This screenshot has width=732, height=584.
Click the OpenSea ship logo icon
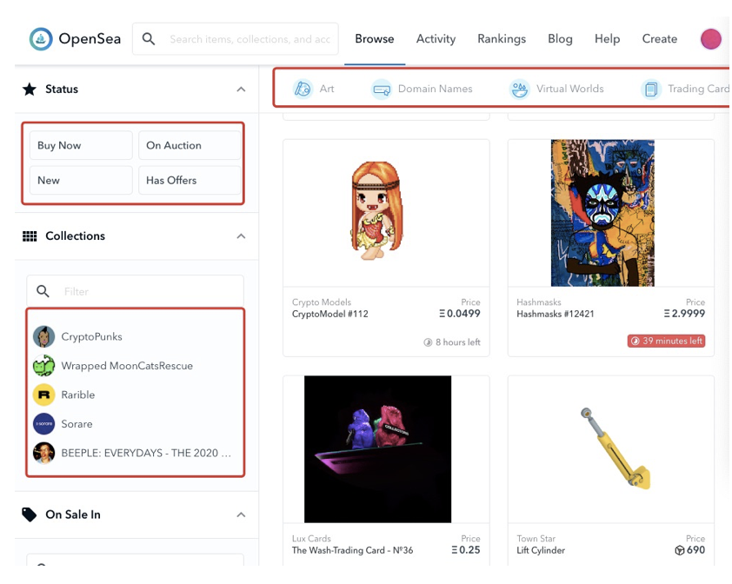click(x=40, y=39)
